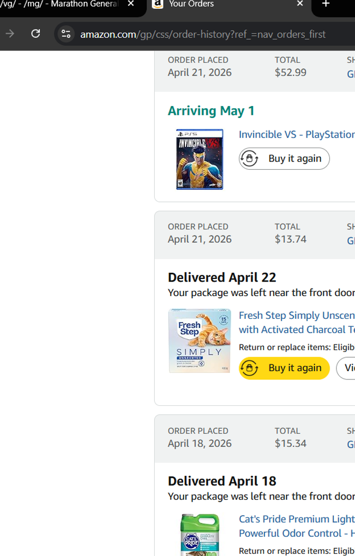Open the site information icon in address bar
The width and height of the screenshot is (355, 556).
[66, 34]
